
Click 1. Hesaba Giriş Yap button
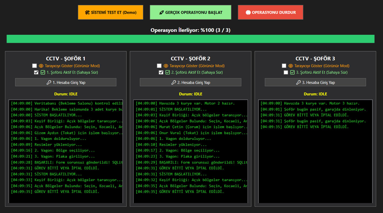[66, 82]
